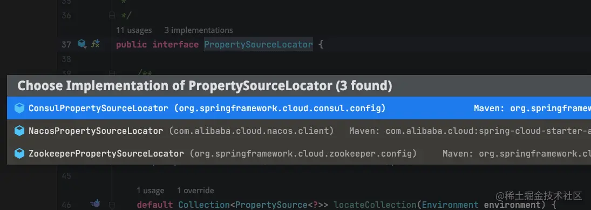Click the fx gutter icon on line 37
The width and height of the screenshot is (591, 210).
pos(96,44)
